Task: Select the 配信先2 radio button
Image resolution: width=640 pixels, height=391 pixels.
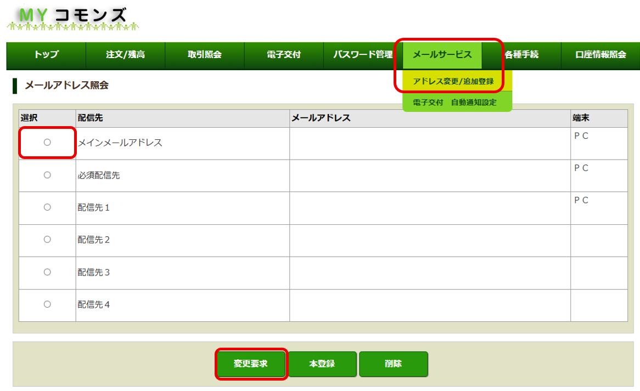Action: point(47,240)
